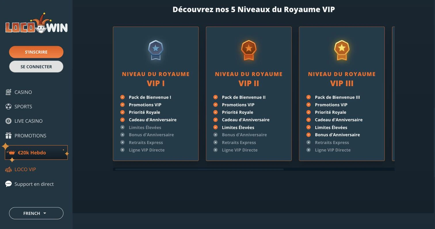Screen dimensions: 435x229
Task: Select the Niveau du Royaume VIP I heading
Action: tap(156, 79)
